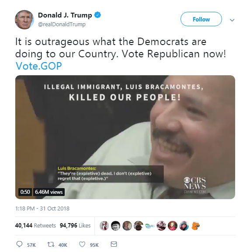This screenshot has height=252, width=243.
Task: Click the 57K replies count
Action: [x=31, y=245]
